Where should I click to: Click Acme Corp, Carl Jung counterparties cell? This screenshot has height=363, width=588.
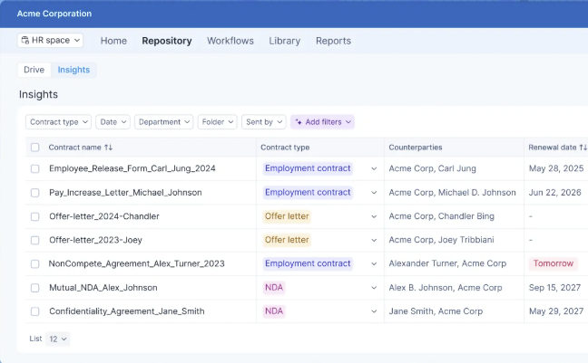tap(432, 168)
